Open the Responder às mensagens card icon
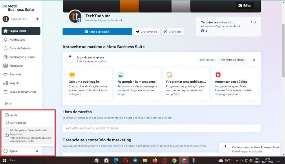 121,75
